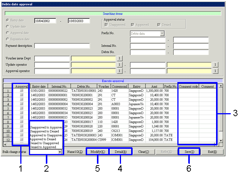Viewport: 242px width, 175px height.
Task: Tick the Approval checkbox in row 7
Action: tap(21, 117)
